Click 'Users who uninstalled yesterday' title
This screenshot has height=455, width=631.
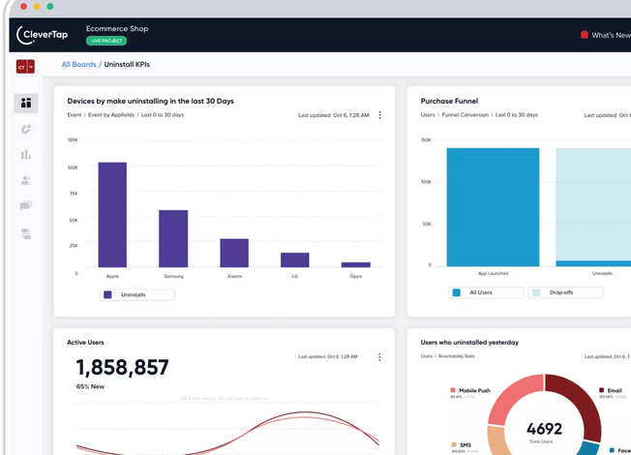(469, 343)
